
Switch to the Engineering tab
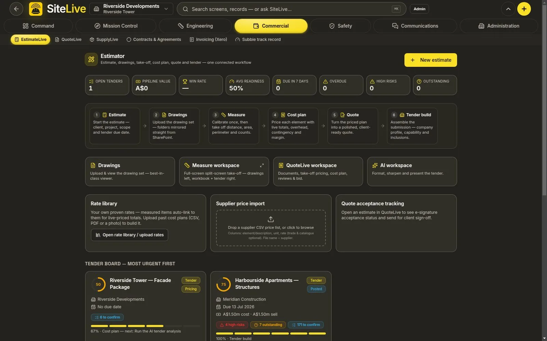point(195,26)
